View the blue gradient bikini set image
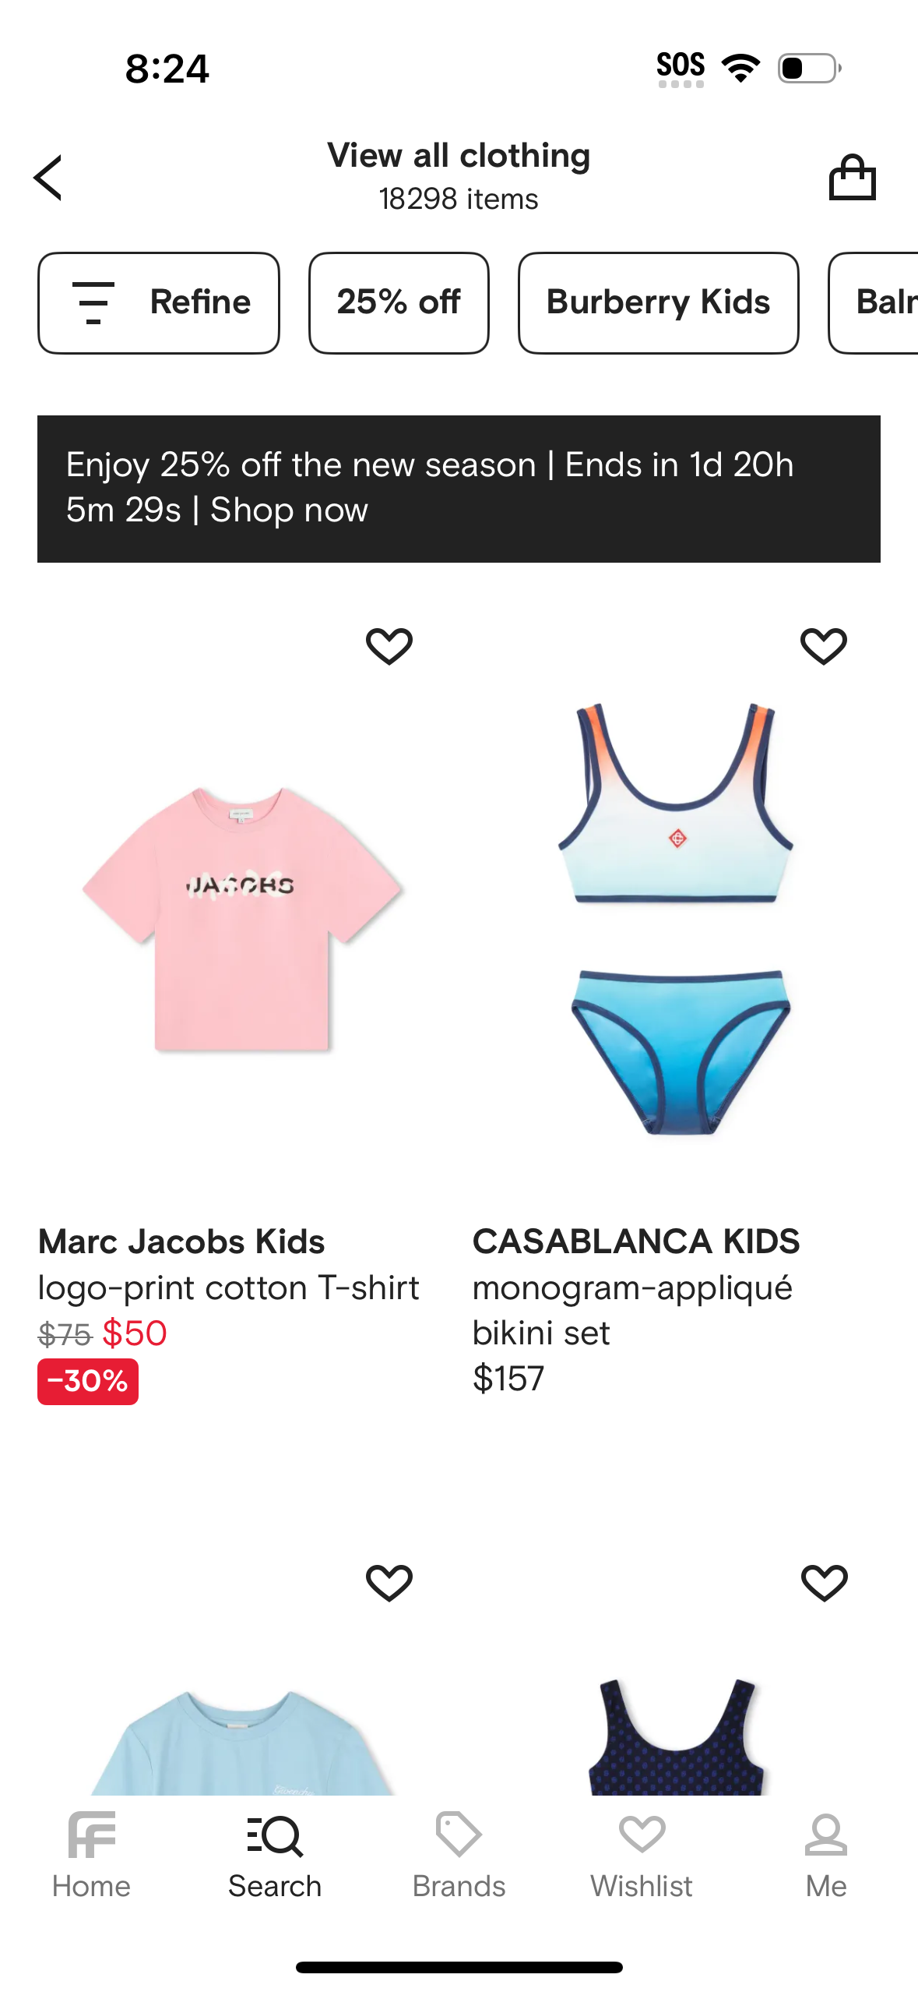Screen dimensions: 918x1992 point(676,918)
